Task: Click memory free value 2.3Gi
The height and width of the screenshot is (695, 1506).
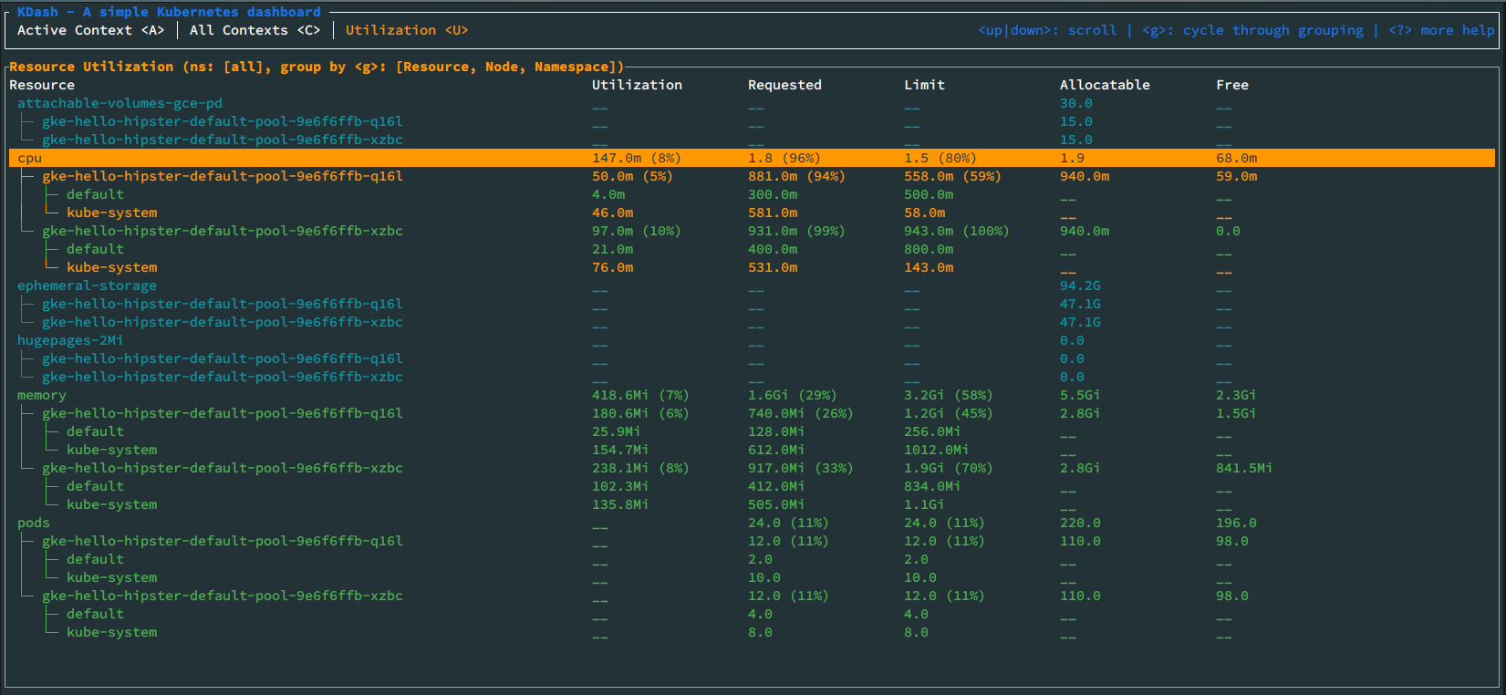Action: tap(1236, 395)
